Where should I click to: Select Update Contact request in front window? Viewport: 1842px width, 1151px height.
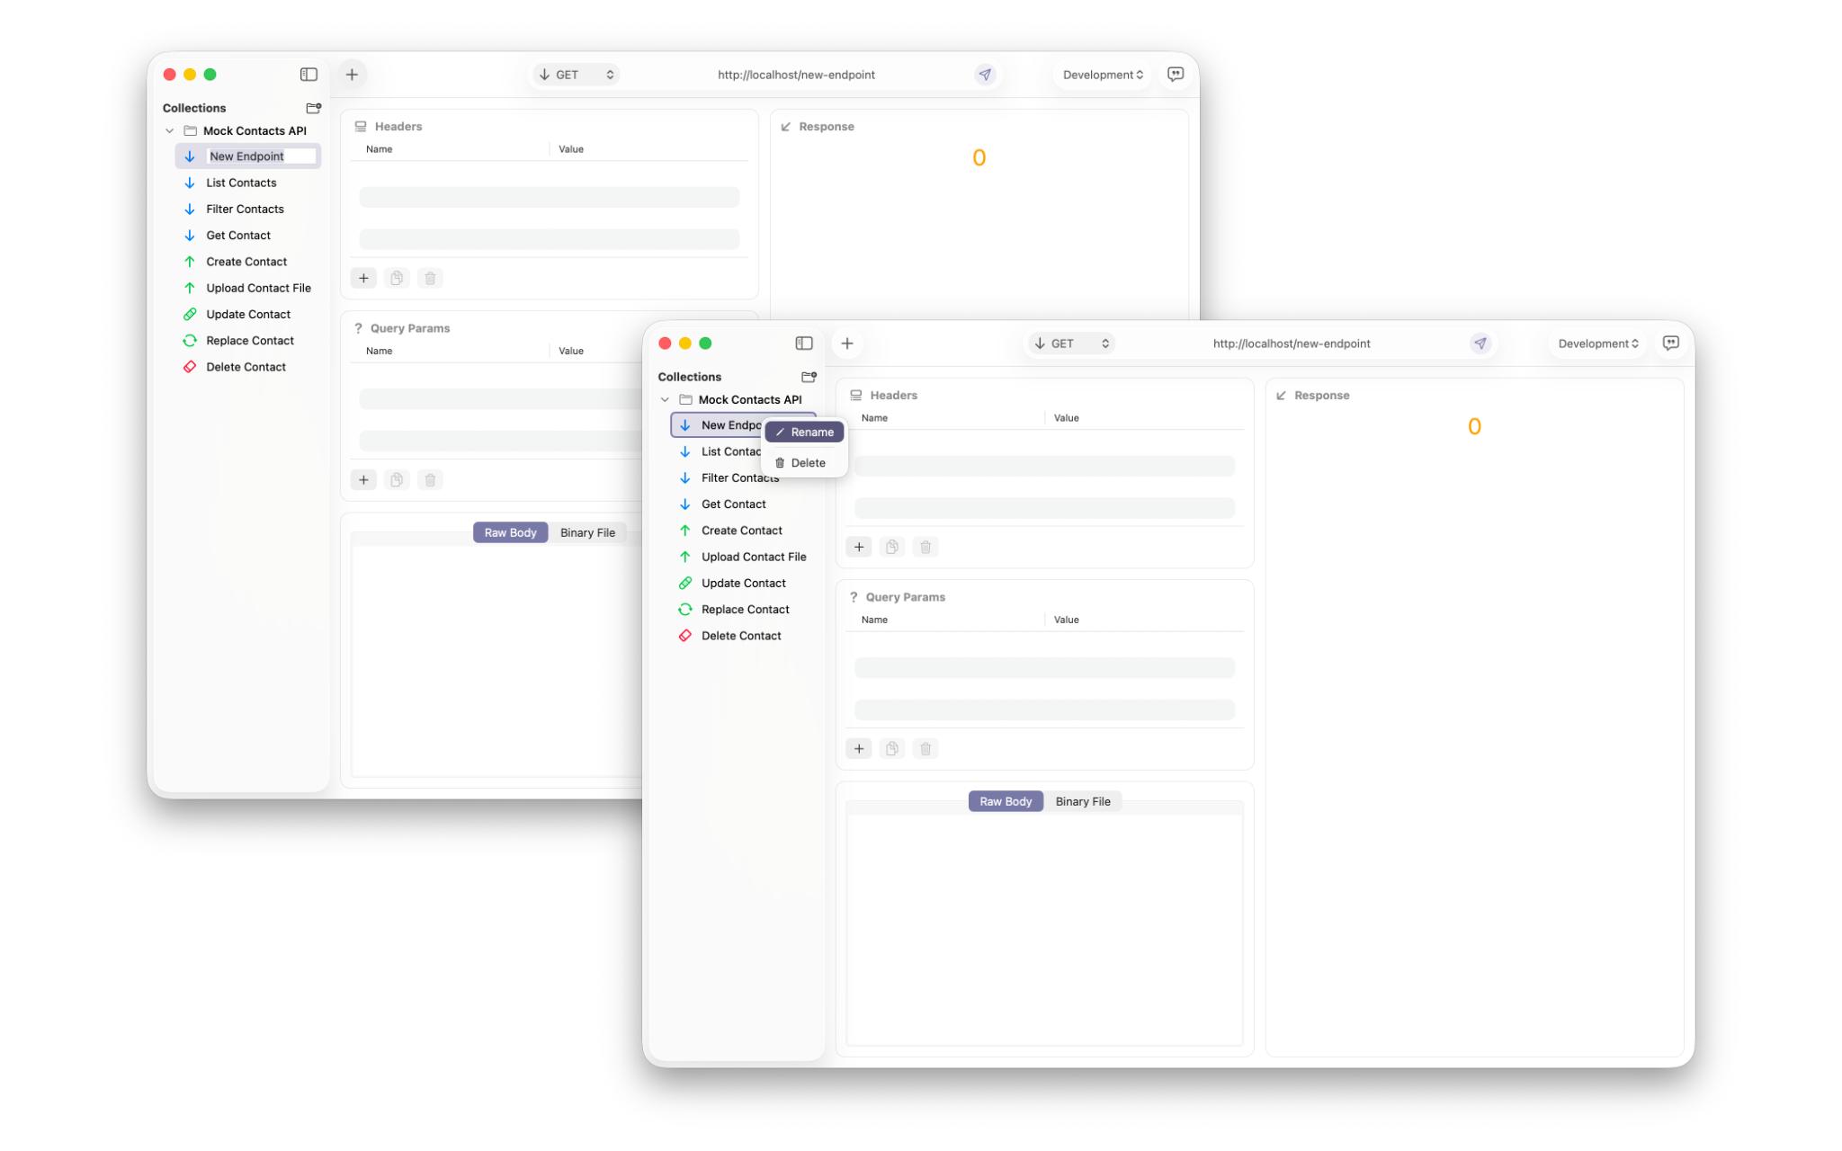point(744,584)
